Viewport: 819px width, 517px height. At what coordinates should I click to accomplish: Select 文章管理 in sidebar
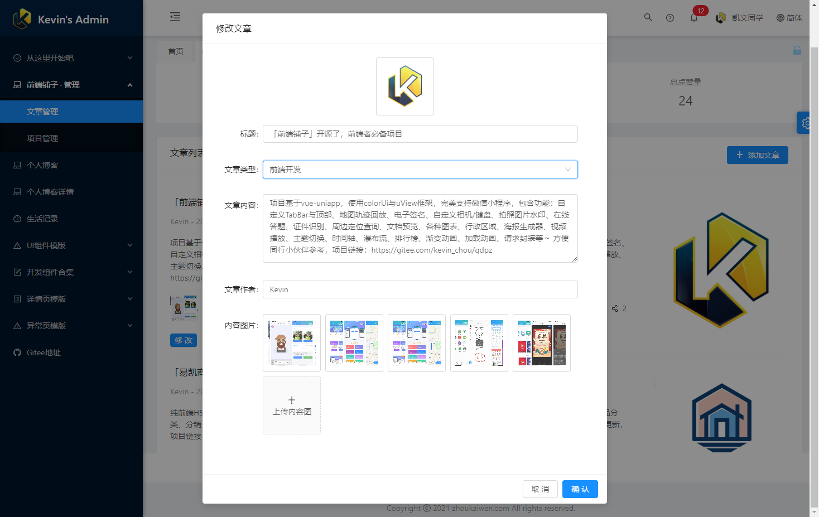(71, 112)
